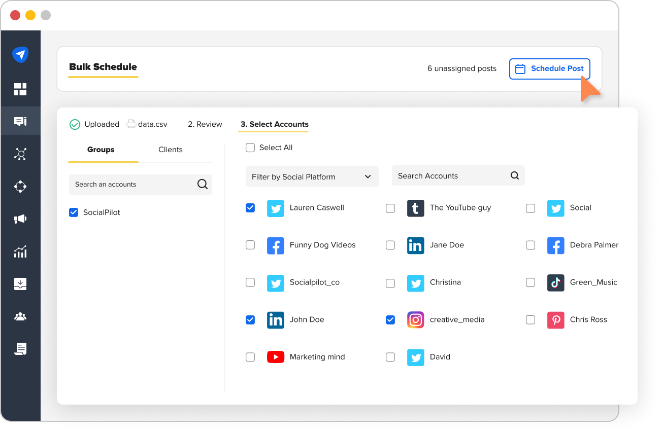Click creative_media Instagram icon

pyautogui.click(x=416, y=320)
